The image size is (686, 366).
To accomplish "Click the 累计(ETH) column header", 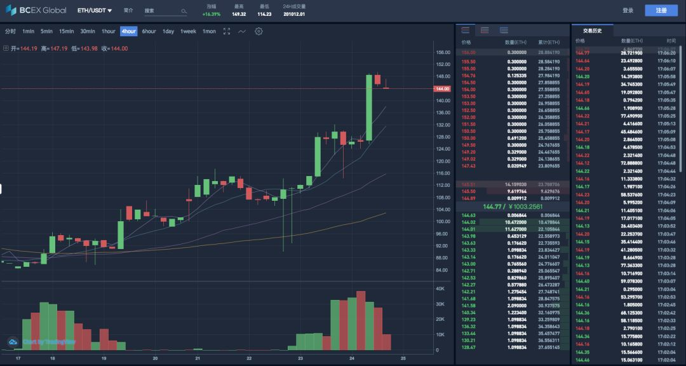I will pyautogui.click(x=549, y=43).
